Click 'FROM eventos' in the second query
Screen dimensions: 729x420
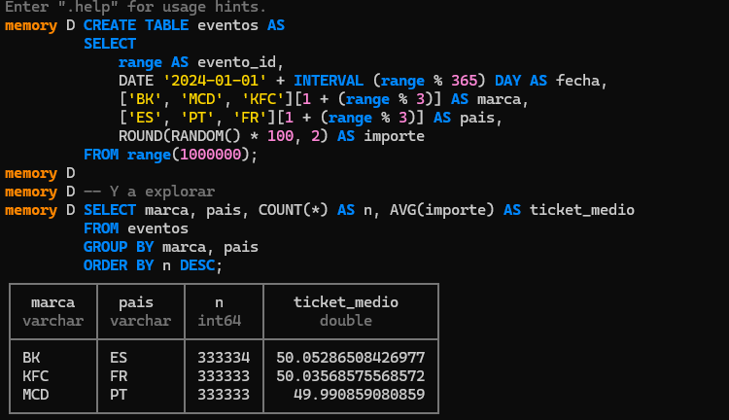pyautogui.click(x=136, y=228)
